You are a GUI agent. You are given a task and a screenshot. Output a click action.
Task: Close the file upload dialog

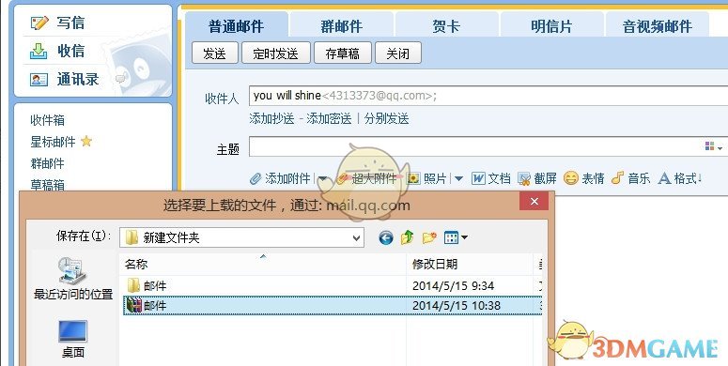(x=534, y=202)
